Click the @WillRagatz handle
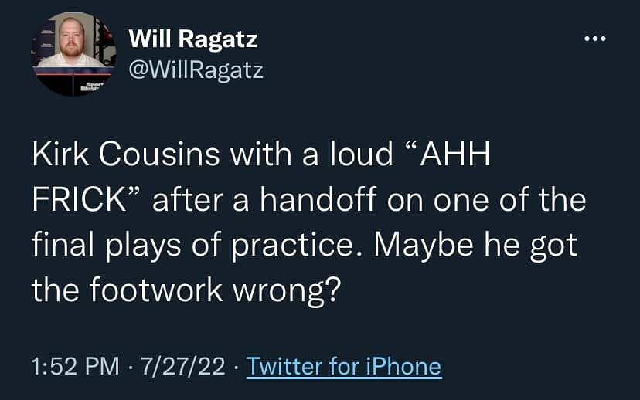The height and width of the screenshot is (400, 640). pyautogui.click(x=196, y=71)
